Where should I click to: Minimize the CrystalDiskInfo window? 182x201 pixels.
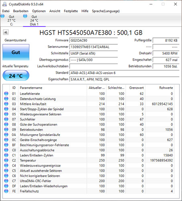click(151, 4)
